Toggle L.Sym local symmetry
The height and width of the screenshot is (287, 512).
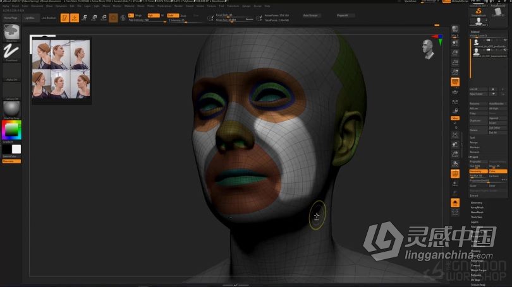click(x=455, y=102)
